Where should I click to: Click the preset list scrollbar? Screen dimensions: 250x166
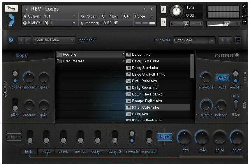[192, 66]
